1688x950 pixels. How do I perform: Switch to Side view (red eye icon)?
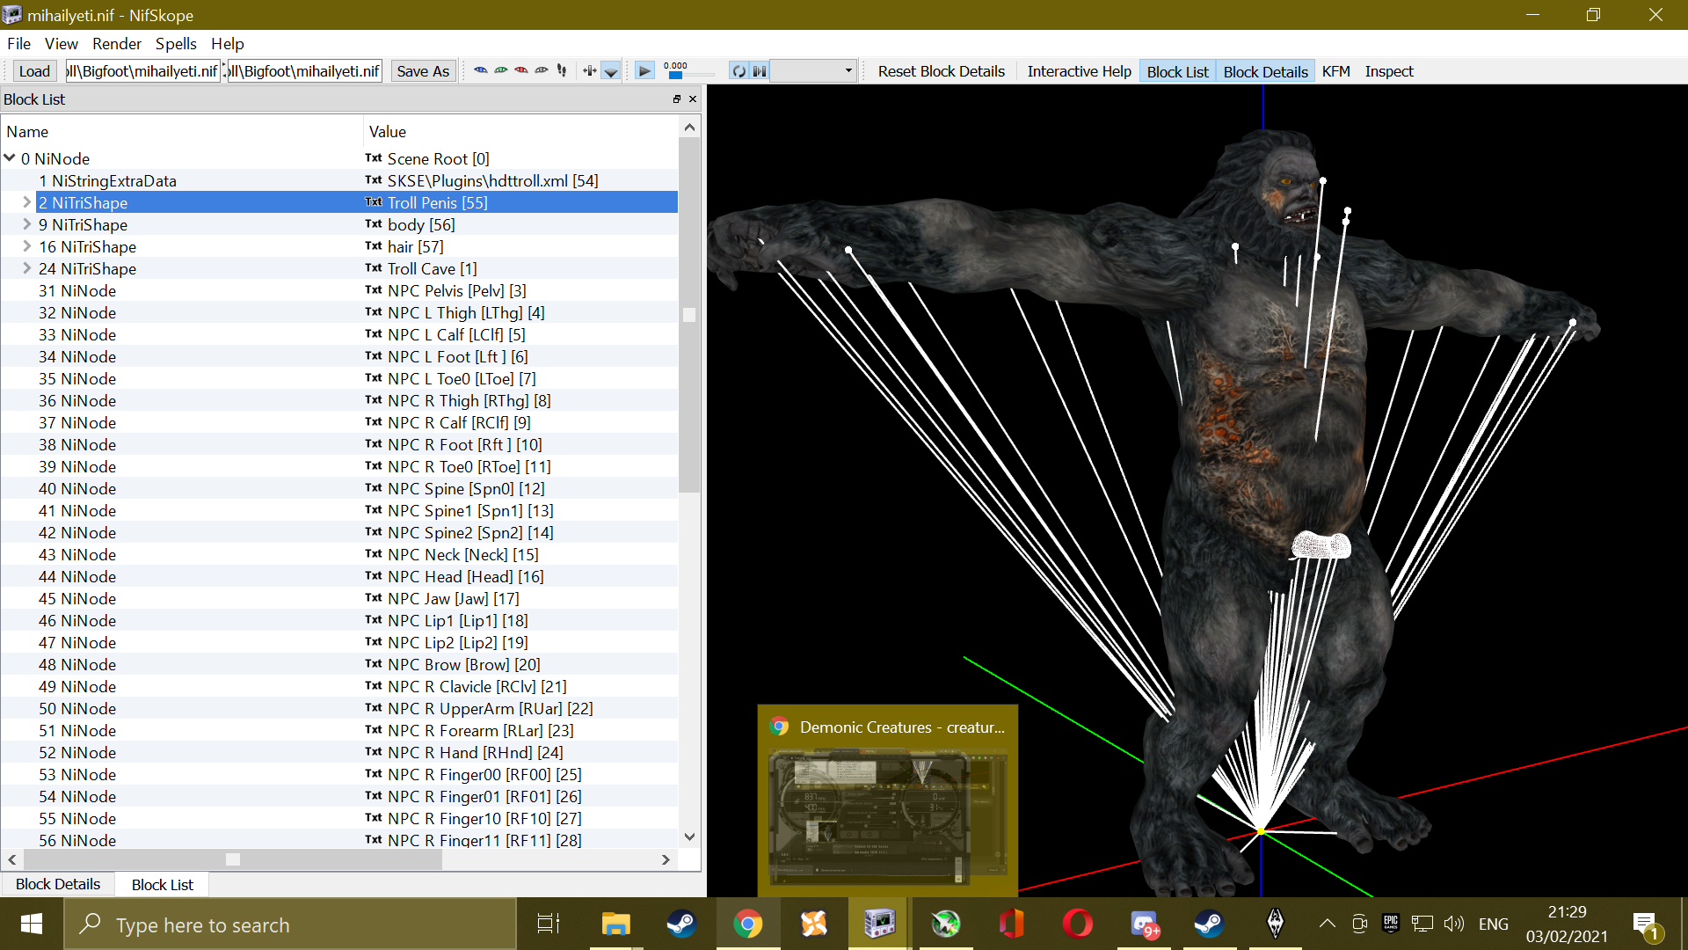(x=521, y=71)
